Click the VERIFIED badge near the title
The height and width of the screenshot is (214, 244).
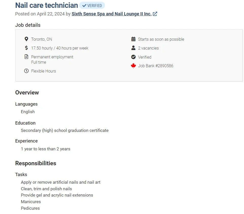92,5
